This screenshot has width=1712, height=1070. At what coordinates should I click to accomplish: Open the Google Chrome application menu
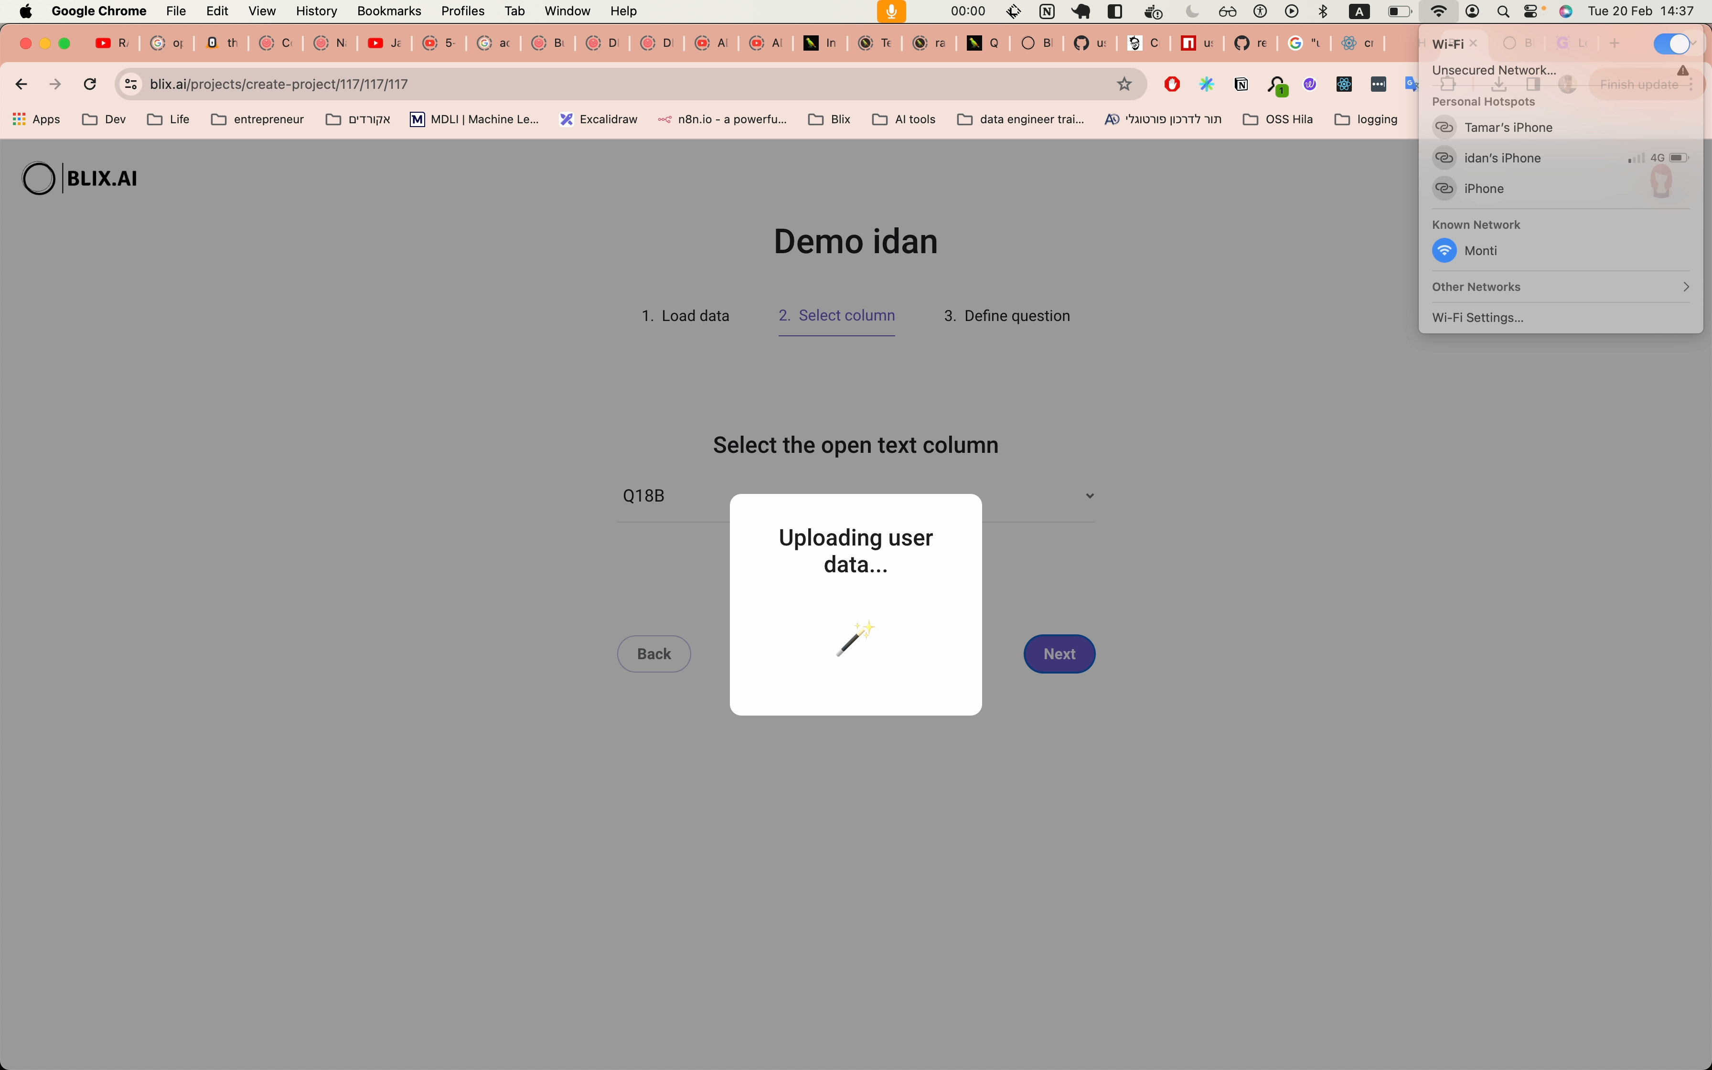point(98,11)
